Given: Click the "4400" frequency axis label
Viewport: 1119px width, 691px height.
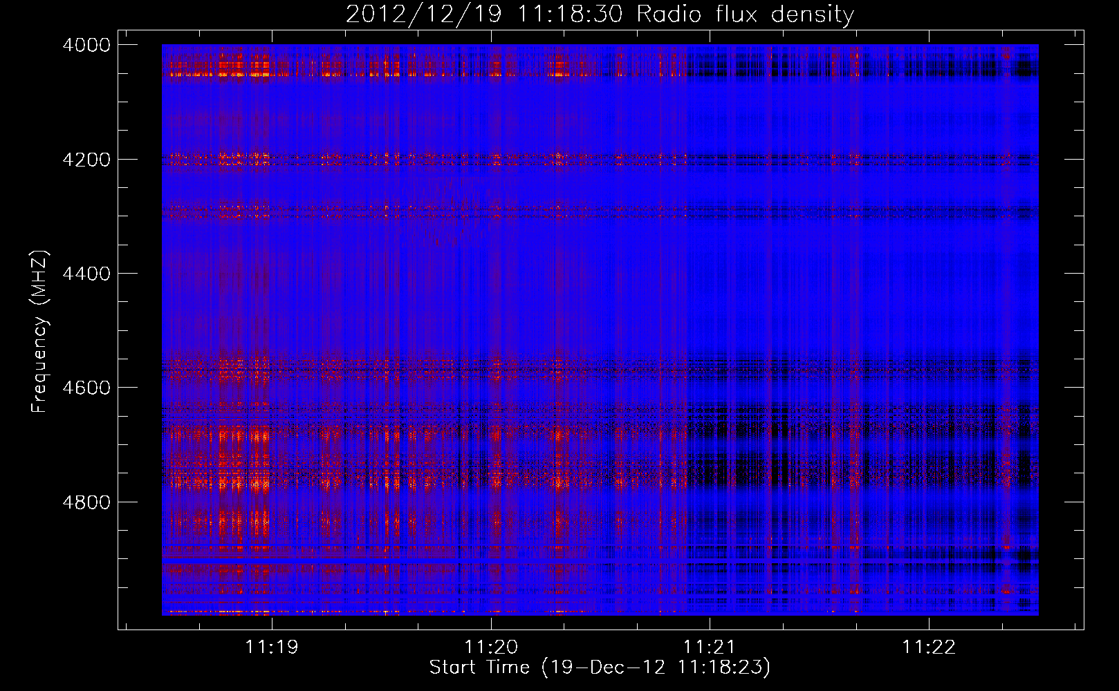Looking at the screenshot, I should point(86,274).
